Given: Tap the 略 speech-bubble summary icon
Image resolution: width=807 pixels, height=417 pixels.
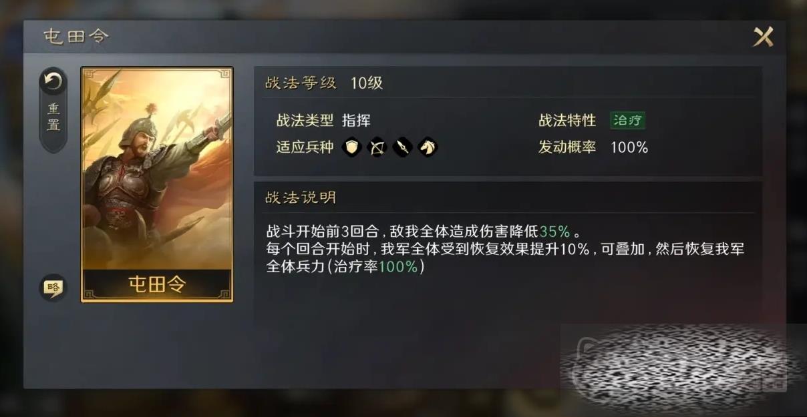Looking at the screenshot, I should [x=53, y=288].
